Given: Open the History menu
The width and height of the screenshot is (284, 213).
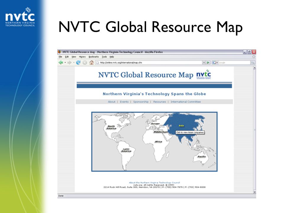Looking at the screenshot, I should [82, 57].
